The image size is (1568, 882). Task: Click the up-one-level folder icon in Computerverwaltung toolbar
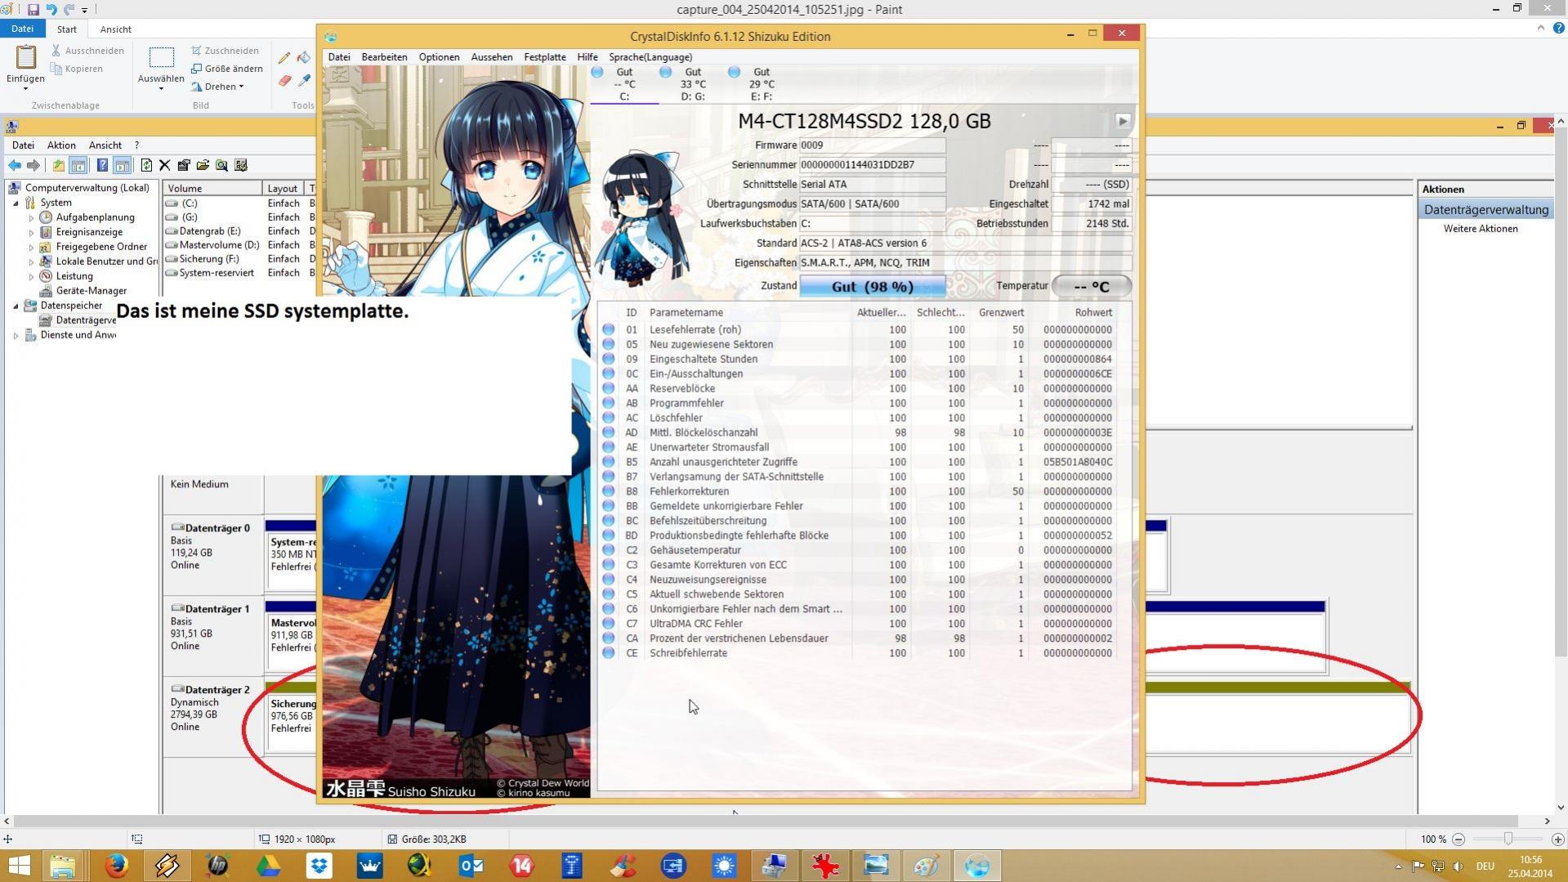59,165
